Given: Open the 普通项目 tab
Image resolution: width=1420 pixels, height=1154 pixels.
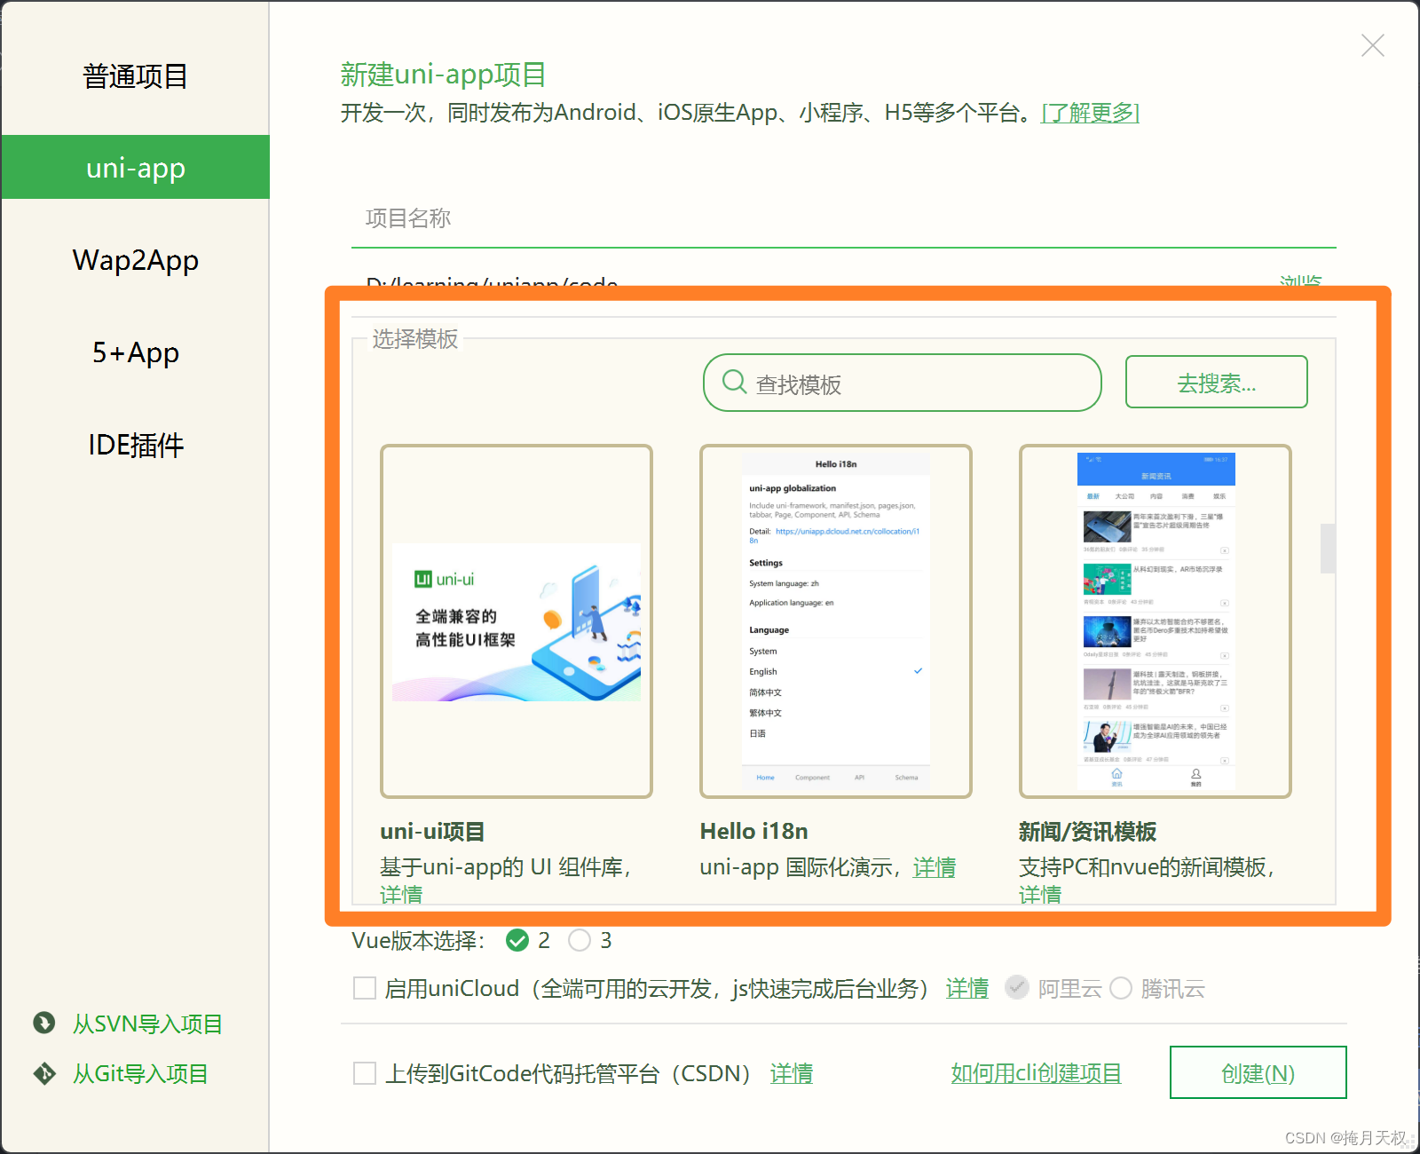Looking at the screenshot, I should point(135,76).
